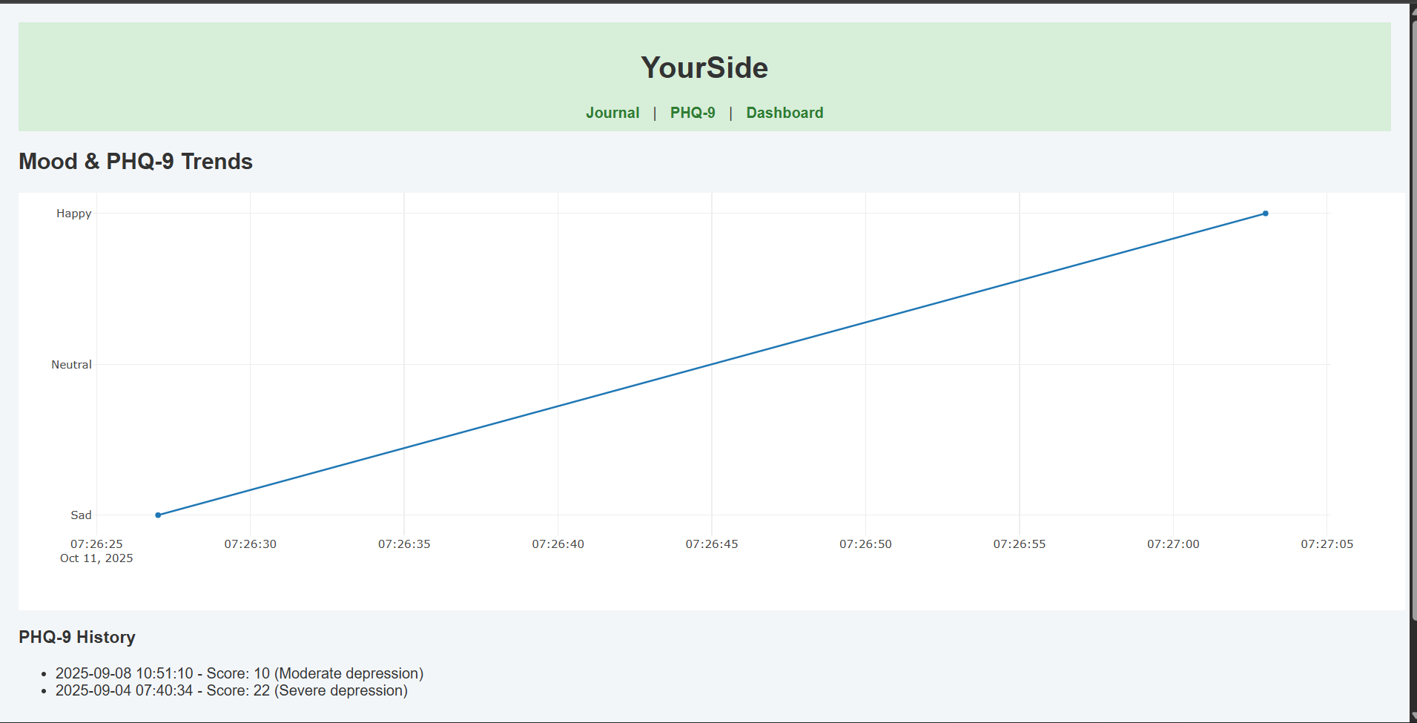Go to the PHQ-9 questionnaire link
Viewport: 1417px width, 723px height.
click(x=693, y=113)
